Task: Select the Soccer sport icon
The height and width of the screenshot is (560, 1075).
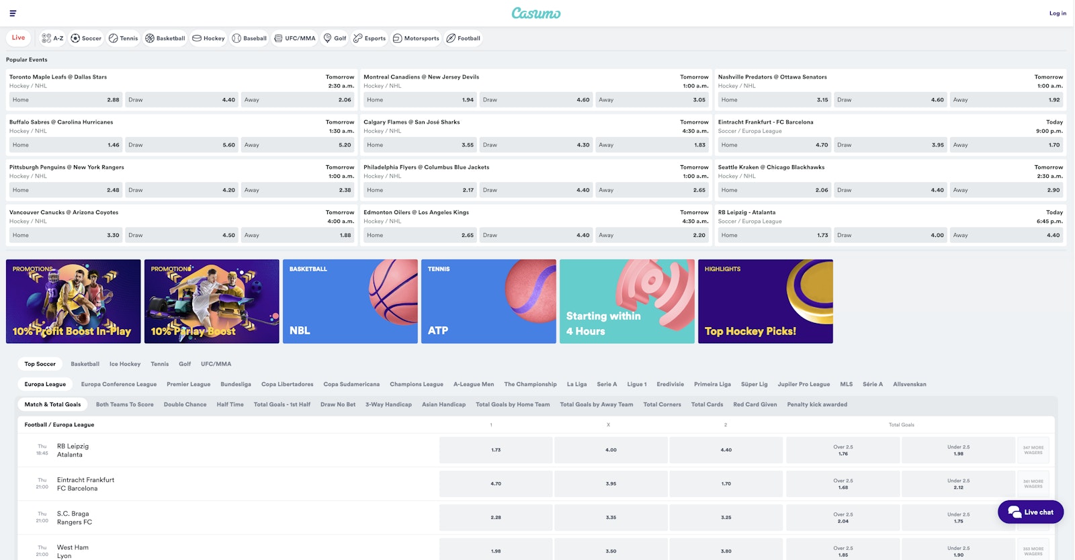Action: tap(75, 38)
